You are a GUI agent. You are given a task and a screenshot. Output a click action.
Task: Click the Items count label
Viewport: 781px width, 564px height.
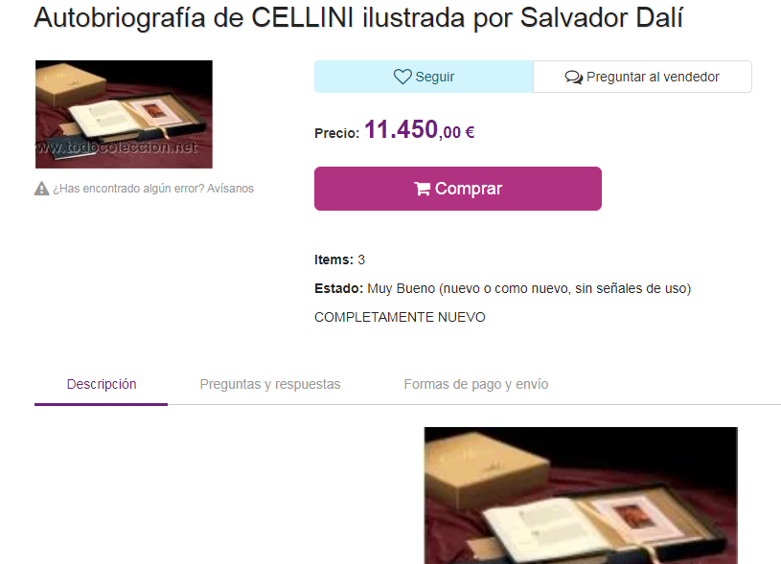click(x=333, y=259)
